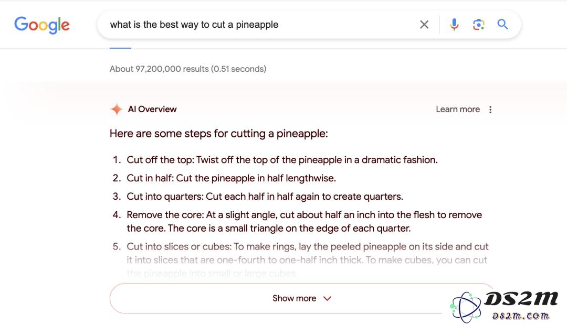Click the 'Cut off the top' step
This screenshot has width=567, height=325.
[282, 160]
